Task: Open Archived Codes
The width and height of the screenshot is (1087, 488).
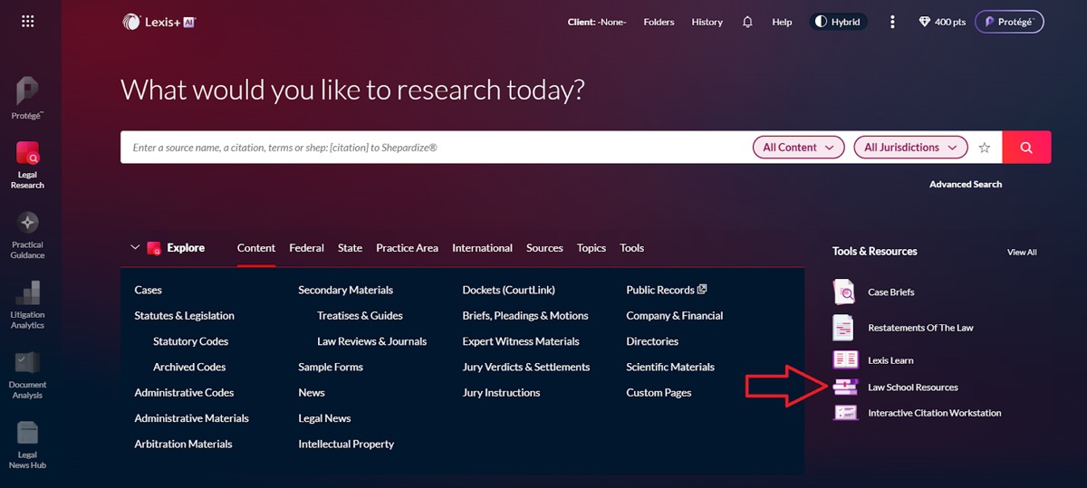Action: pos(189,367)
